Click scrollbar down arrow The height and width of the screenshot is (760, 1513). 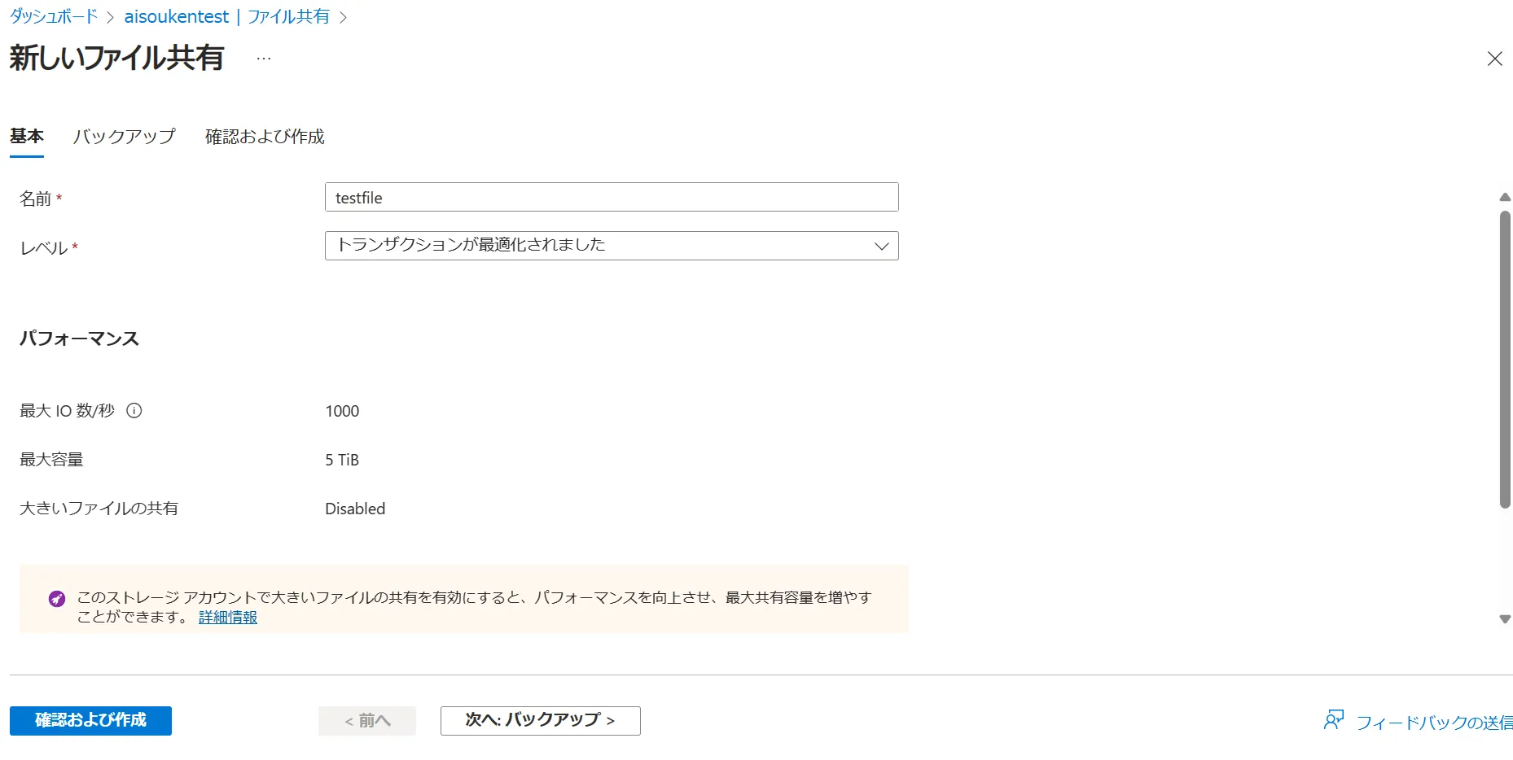tap(1505, 619)
